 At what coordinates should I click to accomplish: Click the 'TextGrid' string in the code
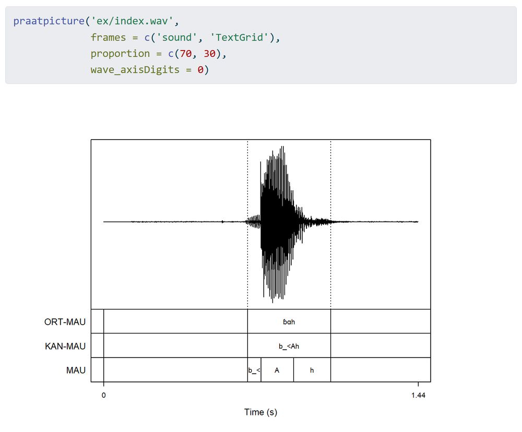[x=240, y=37]
